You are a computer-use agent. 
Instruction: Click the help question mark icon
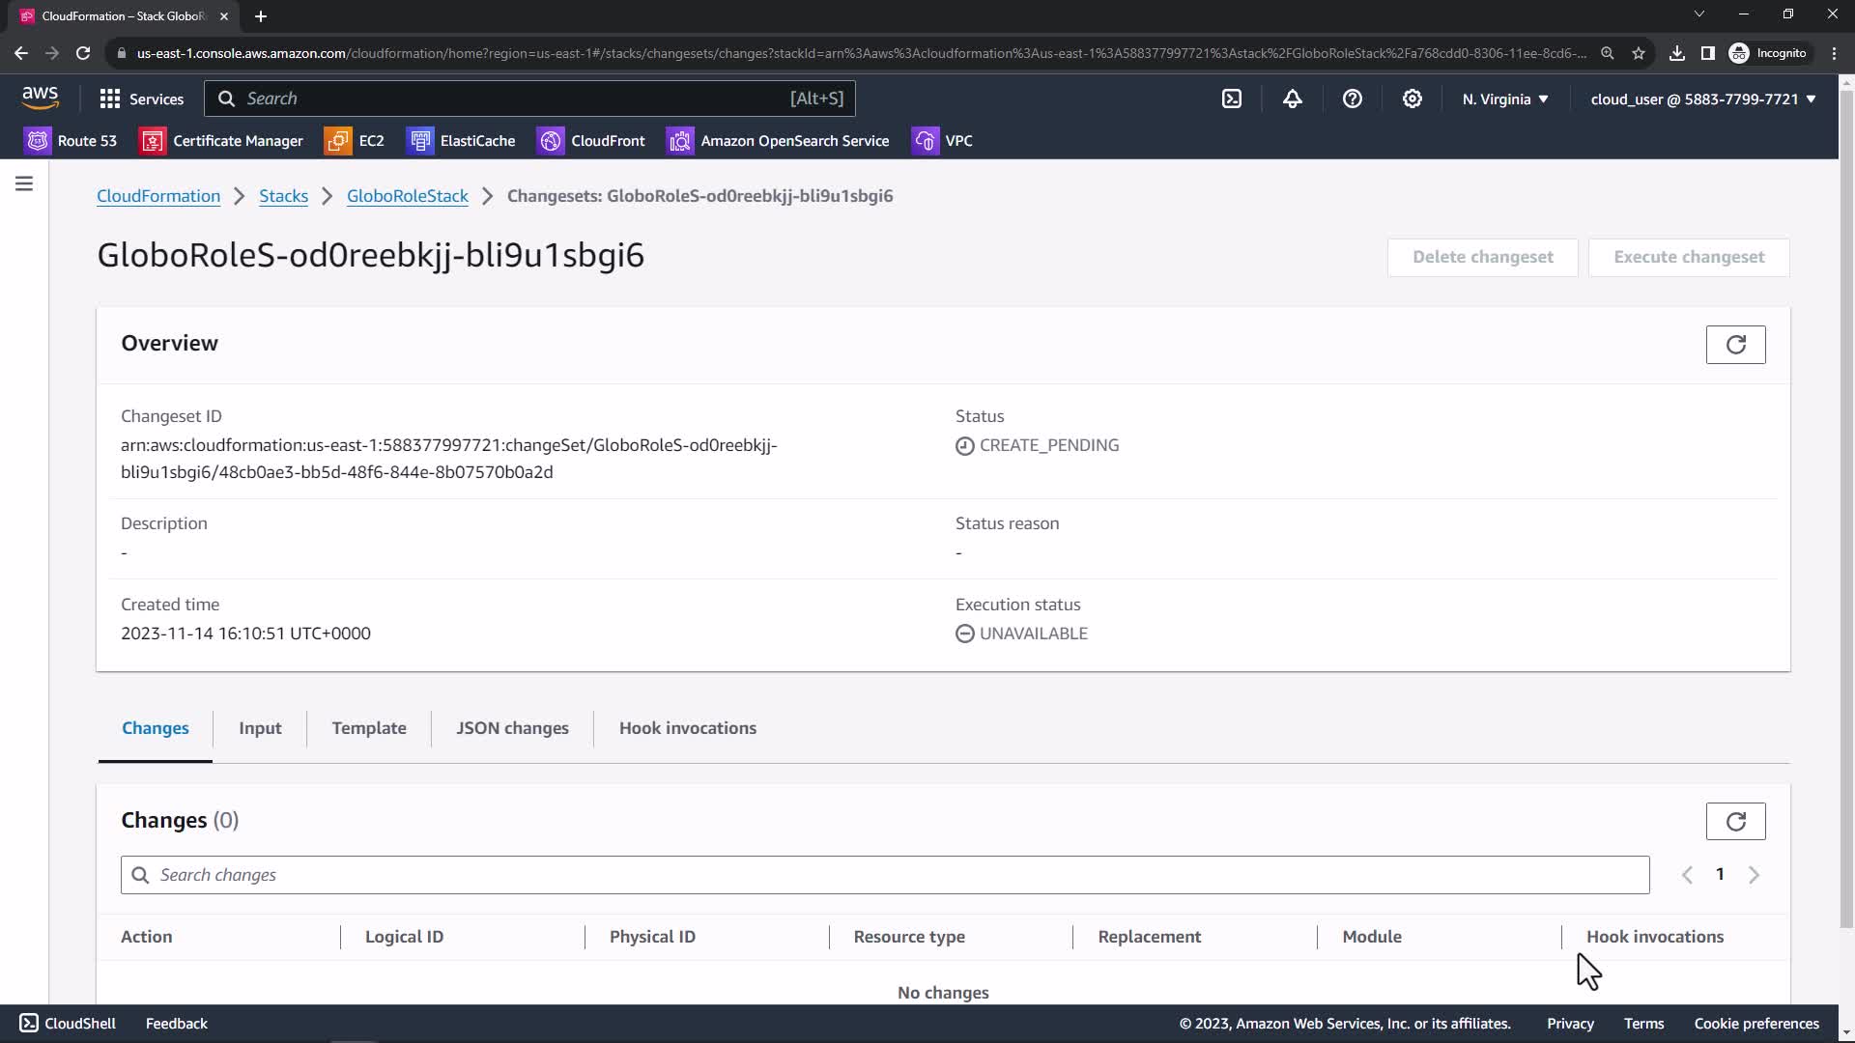pyautogui.click(x=1352, y=99)
